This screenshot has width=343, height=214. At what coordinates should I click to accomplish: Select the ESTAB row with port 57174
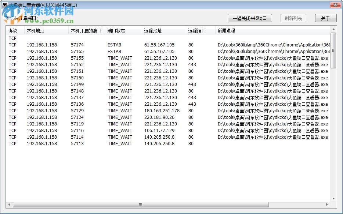[x=110, y=45]
